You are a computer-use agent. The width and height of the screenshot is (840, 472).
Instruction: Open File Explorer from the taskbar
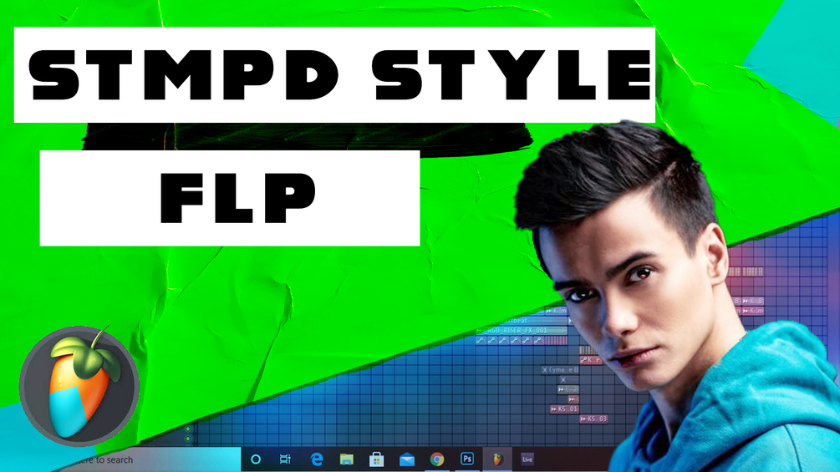(x=347, y=459)
